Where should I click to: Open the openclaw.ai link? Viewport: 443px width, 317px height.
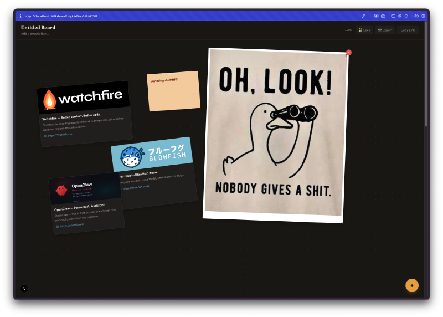tap(72, 226)
